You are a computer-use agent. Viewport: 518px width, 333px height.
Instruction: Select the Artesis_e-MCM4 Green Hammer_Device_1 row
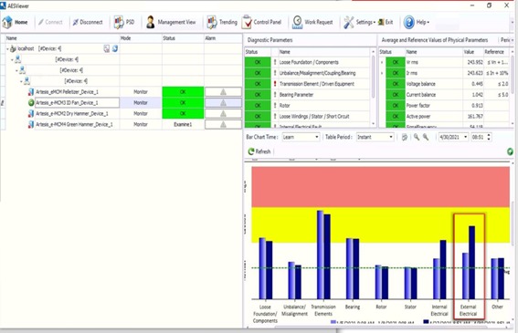tap(121, 124)
